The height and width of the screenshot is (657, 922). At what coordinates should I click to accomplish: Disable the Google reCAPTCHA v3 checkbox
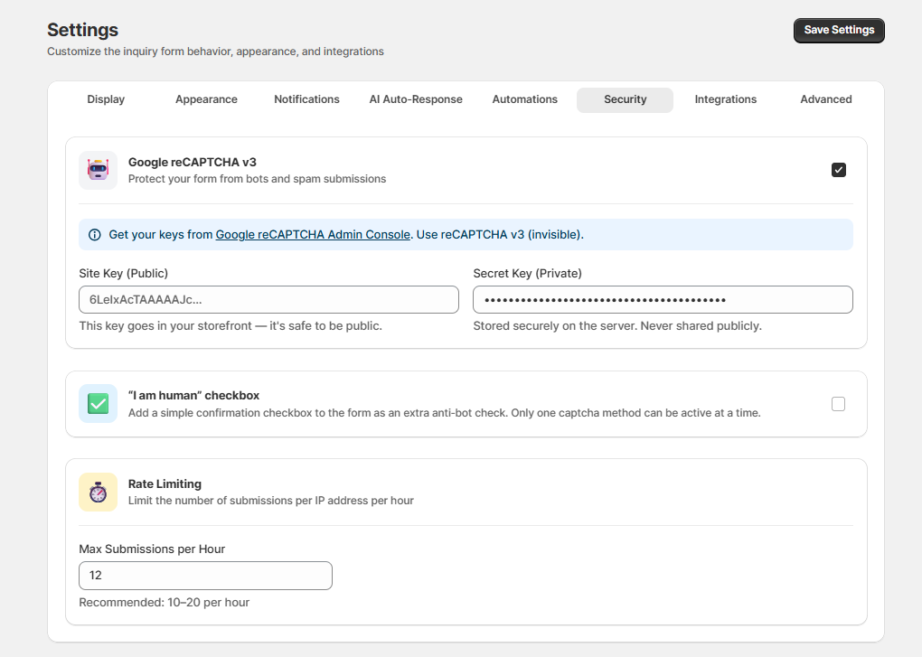coord(838,170)
